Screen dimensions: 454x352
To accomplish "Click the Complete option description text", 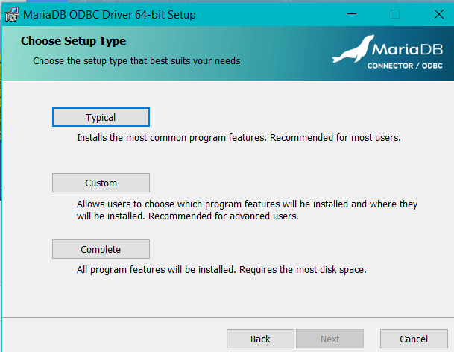I will coord(221,269).
